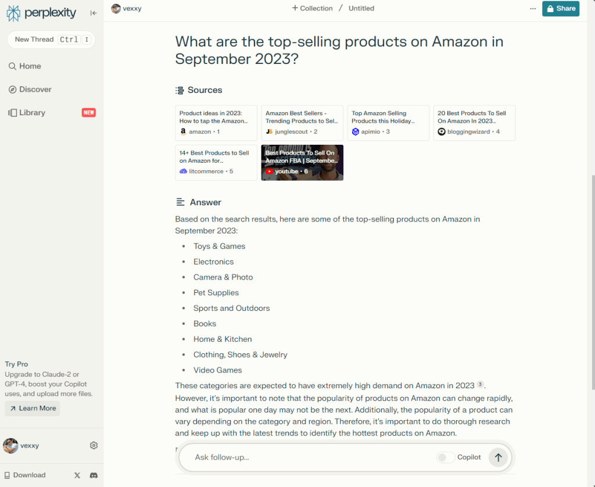Open the apimio source card

388,123
